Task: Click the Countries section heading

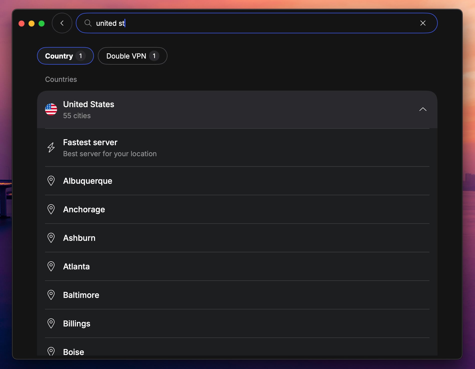Action: coord(61,79)
